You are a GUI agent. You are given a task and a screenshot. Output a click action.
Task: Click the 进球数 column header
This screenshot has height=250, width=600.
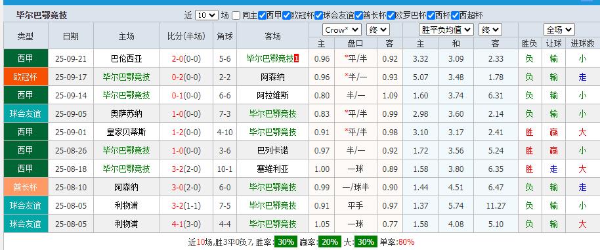[582, 43]
